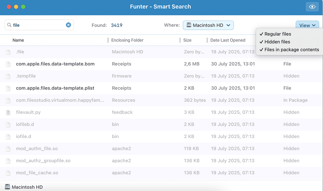Sort by the Enclosing Folder column header

pyautogui.click(x=127, y=40)
